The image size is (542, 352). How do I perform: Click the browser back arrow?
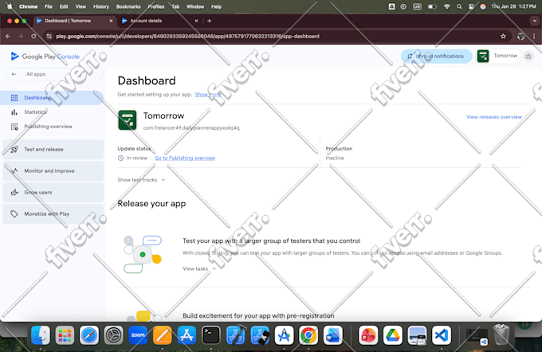tap(8, 37)
